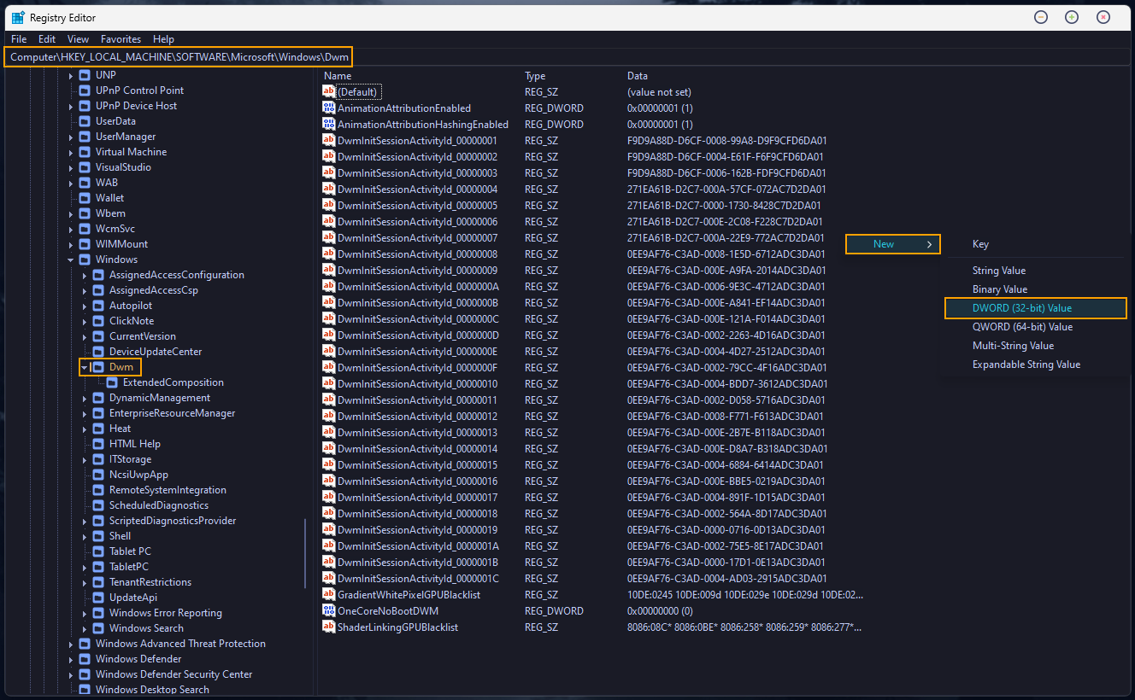Select the DwmInitSessionActivityId_00000007 value name
The height and width of the screenshot is (700, 1135).
pos(418,238)
